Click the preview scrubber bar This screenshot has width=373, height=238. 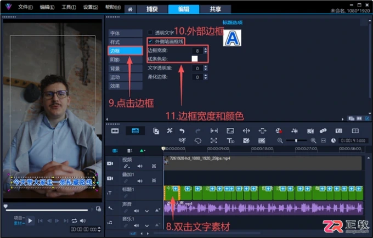click(x=47, y=210)
